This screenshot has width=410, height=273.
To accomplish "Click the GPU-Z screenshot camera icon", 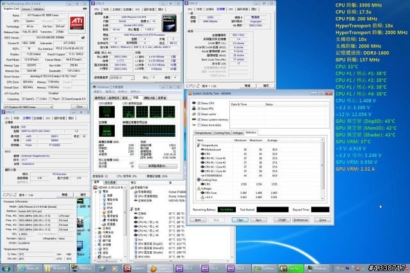I will [85, 8].
